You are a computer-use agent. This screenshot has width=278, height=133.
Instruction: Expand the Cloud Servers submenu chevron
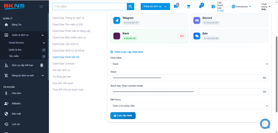tap(44, 43)
